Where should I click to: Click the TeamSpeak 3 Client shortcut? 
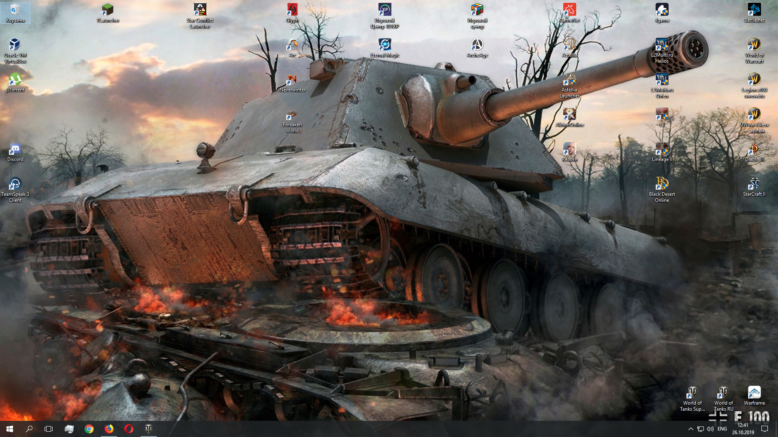click(x=15, y=186)
